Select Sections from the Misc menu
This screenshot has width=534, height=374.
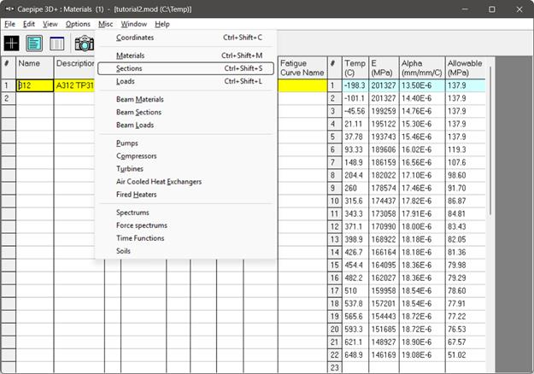(185, 68)
